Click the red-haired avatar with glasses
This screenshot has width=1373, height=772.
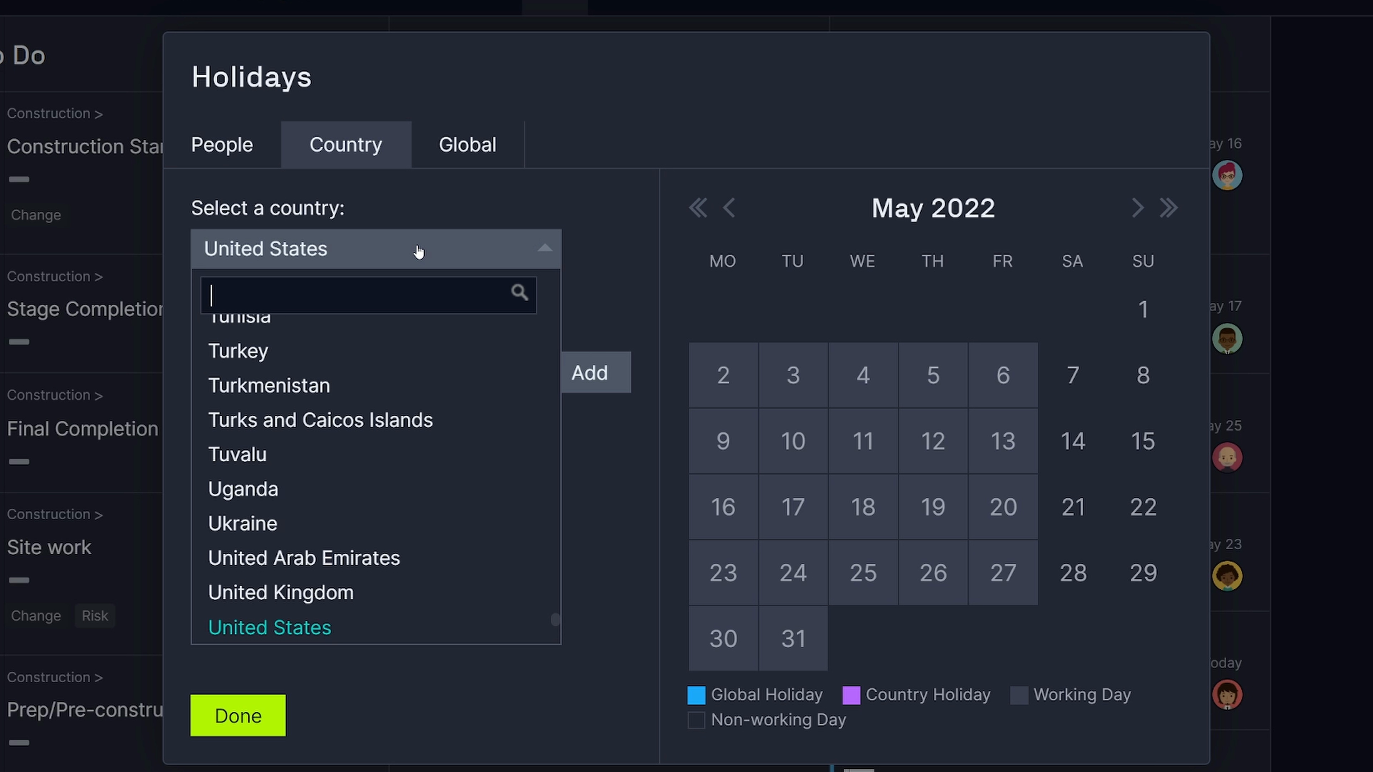pos(1227,176)
